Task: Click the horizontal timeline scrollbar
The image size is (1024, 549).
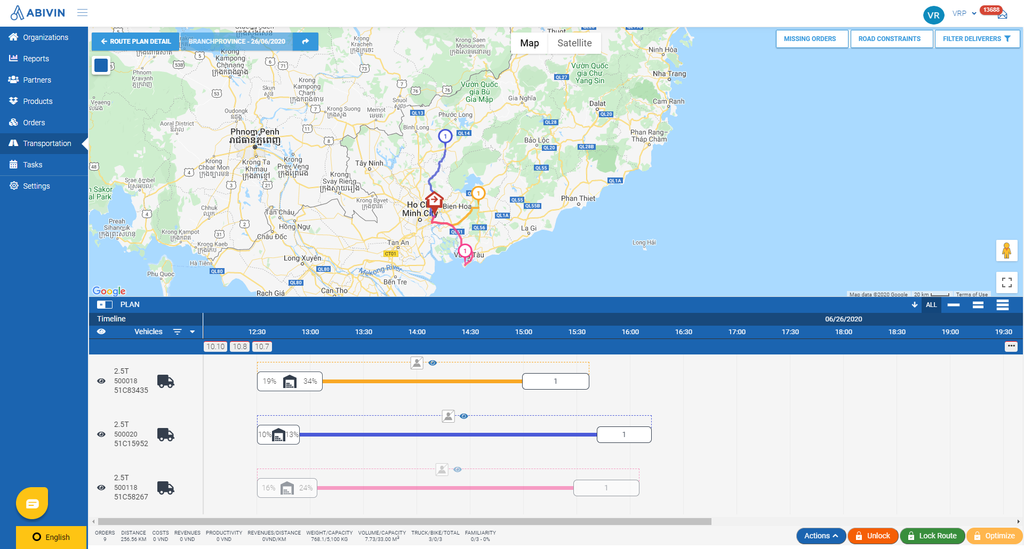Action: click(404, 521)
